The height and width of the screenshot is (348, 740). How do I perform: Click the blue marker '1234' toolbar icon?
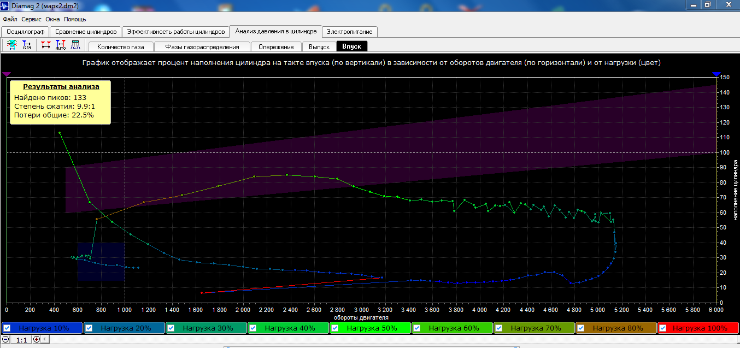27,46
